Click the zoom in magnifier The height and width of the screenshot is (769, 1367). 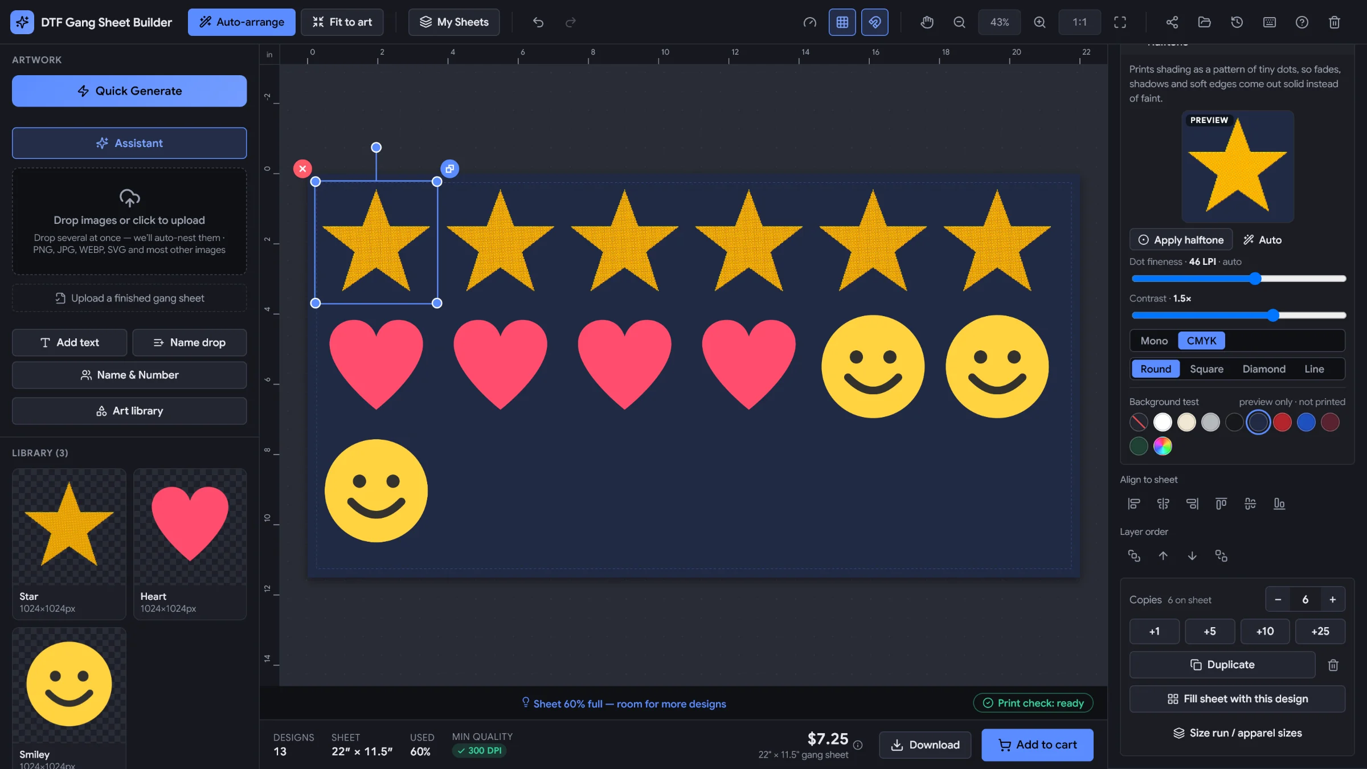1039,22
